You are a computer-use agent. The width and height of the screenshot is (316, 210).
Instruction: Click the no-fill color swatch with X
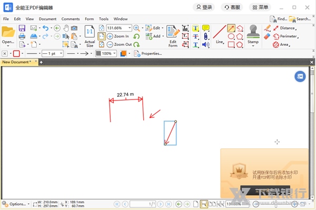[5, 54]
